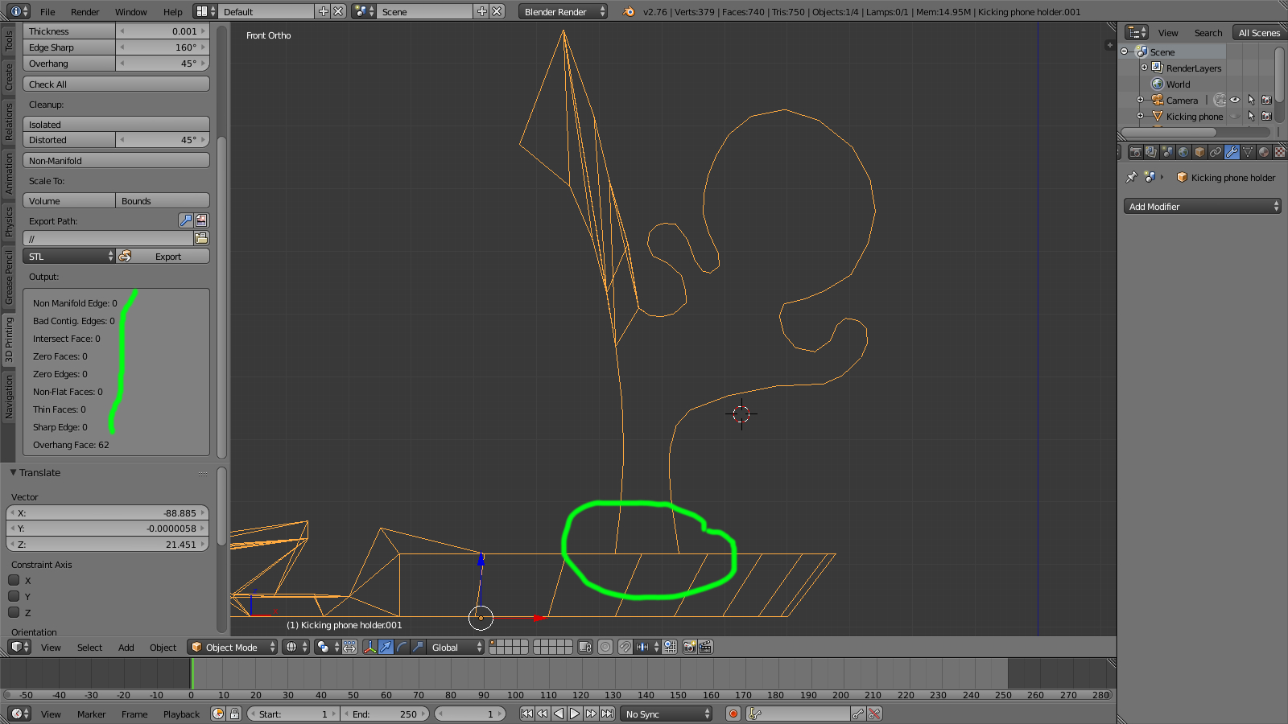Click the add new scene plus icon
Viewport: 1288px width, 724px height.
coord(481,11)
